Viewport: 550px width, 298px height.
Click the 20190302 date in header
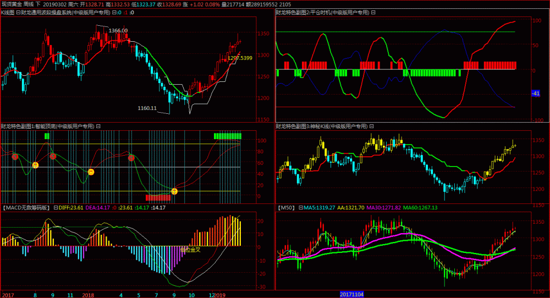click(x=54, y=4)
